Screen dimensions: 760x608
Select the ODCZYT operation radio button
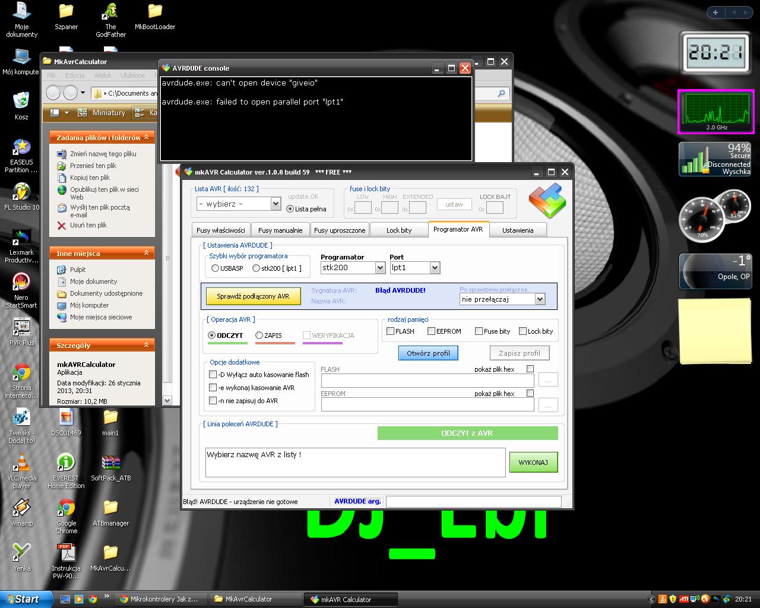[211, 335]
